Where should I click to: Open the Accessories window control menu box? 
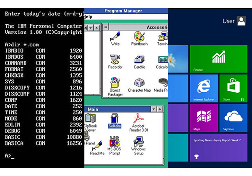(106, 27)
